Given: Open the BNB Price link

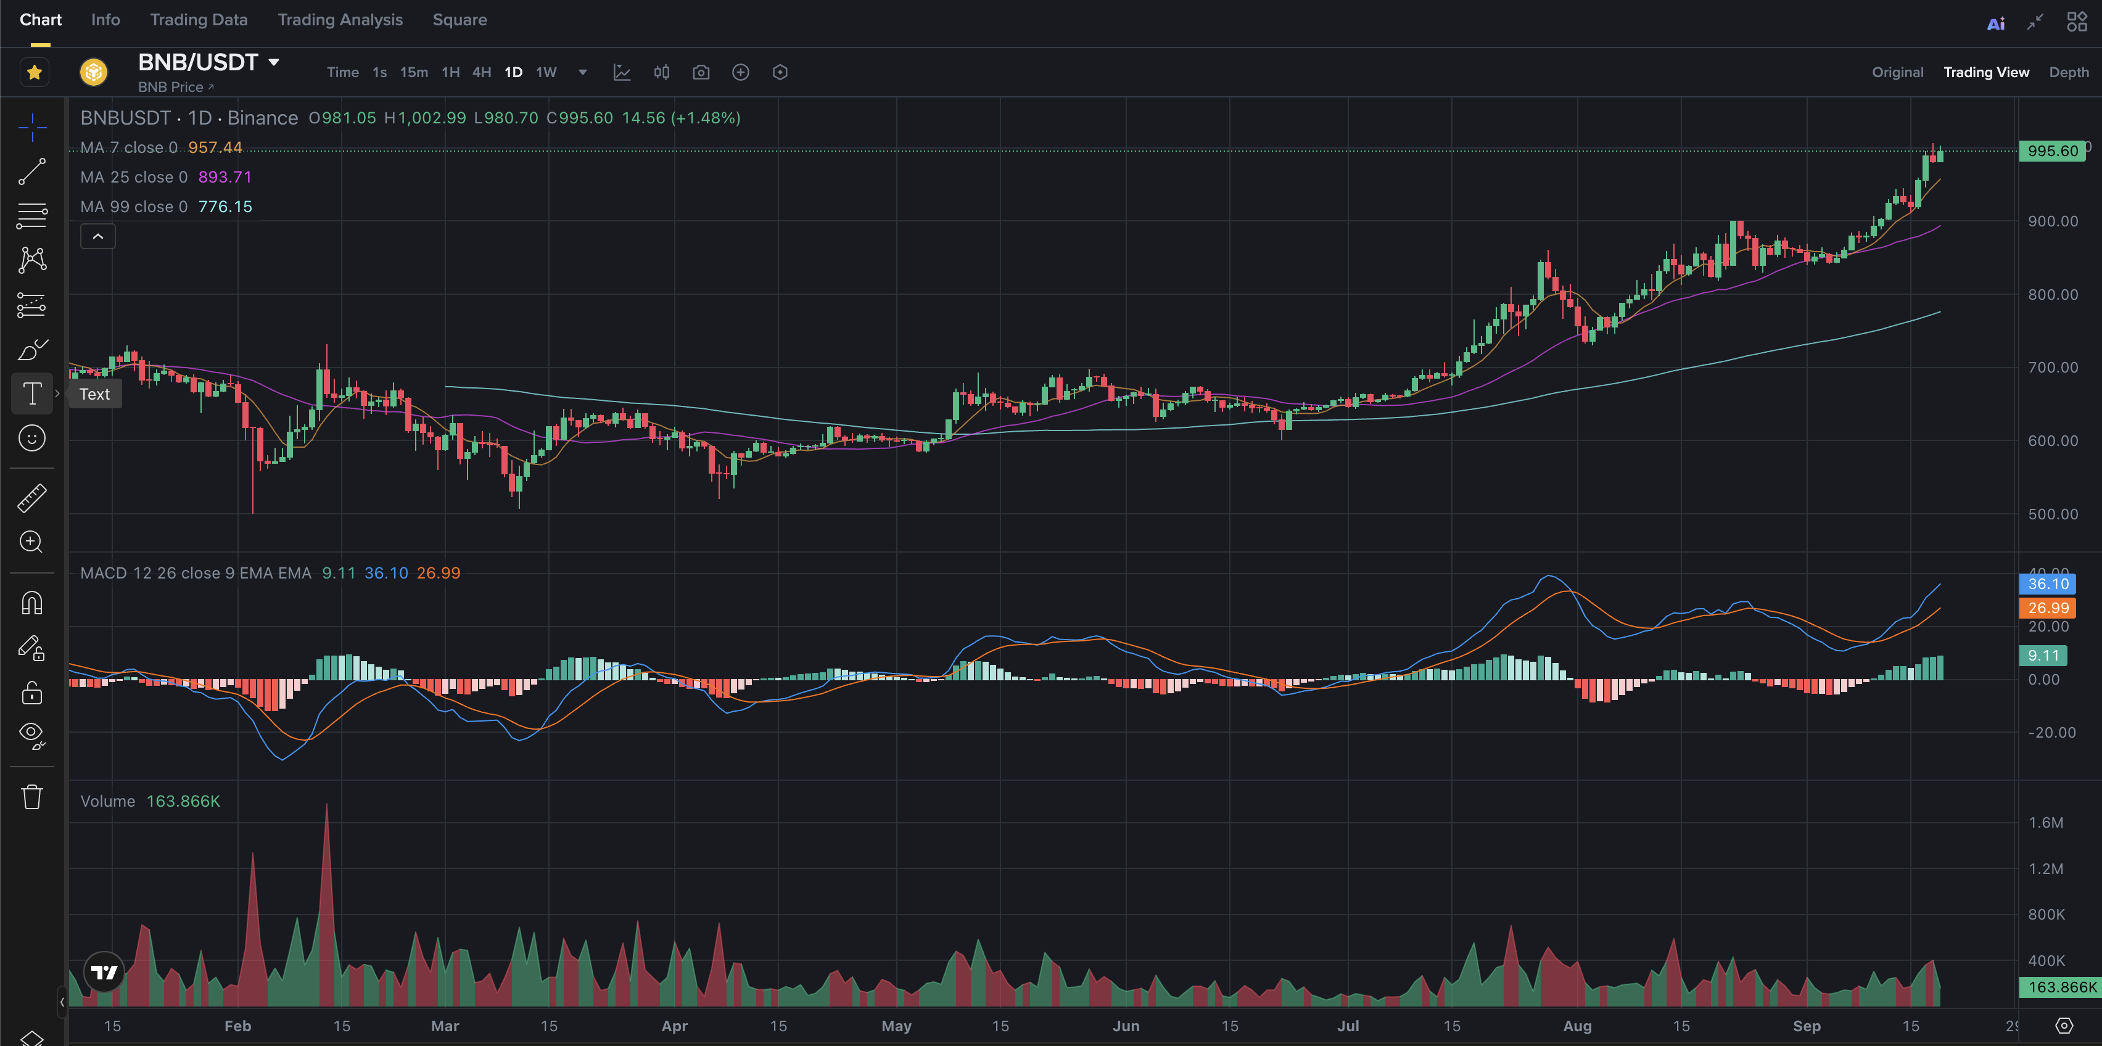Looking at the screenshot, I should click(x=175, y=88).
